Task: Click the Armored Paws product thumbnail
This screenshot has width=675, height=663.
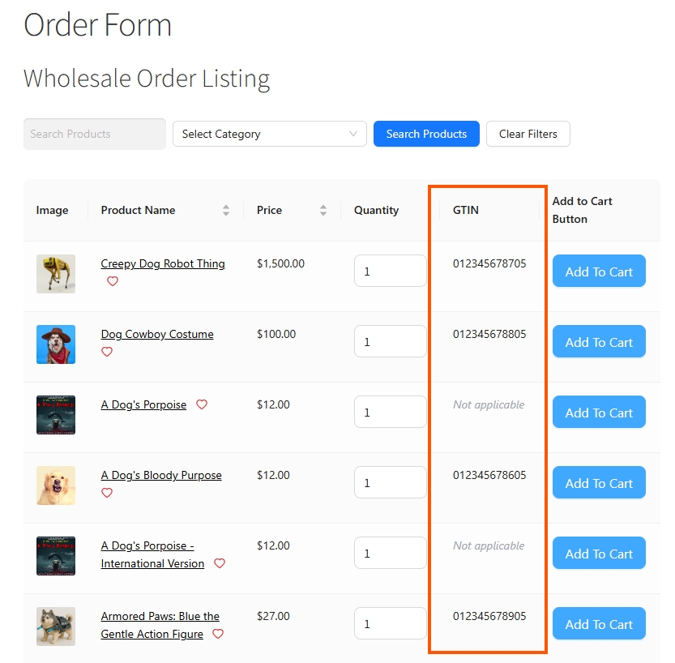Action: 56,626
